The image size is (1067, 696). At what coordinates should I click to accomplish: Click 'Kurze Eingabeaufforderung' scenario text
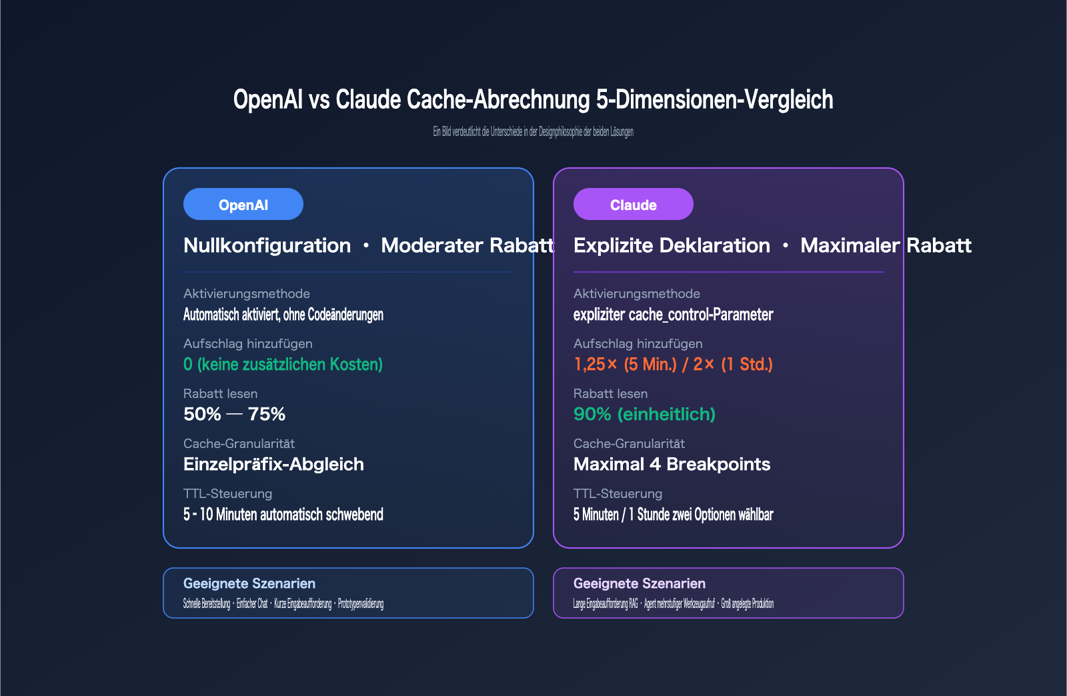(x=303, y=604)
